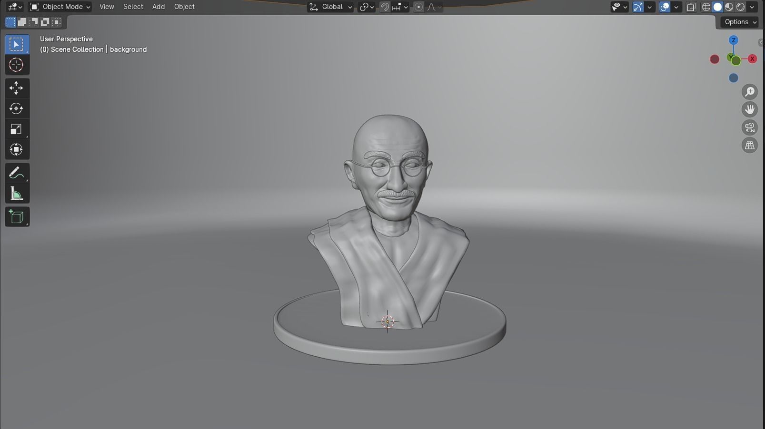Pick the Measure ruler tool
Image resolution: width=765 pixels, height=429 pixels.
[x=17, y=194]
